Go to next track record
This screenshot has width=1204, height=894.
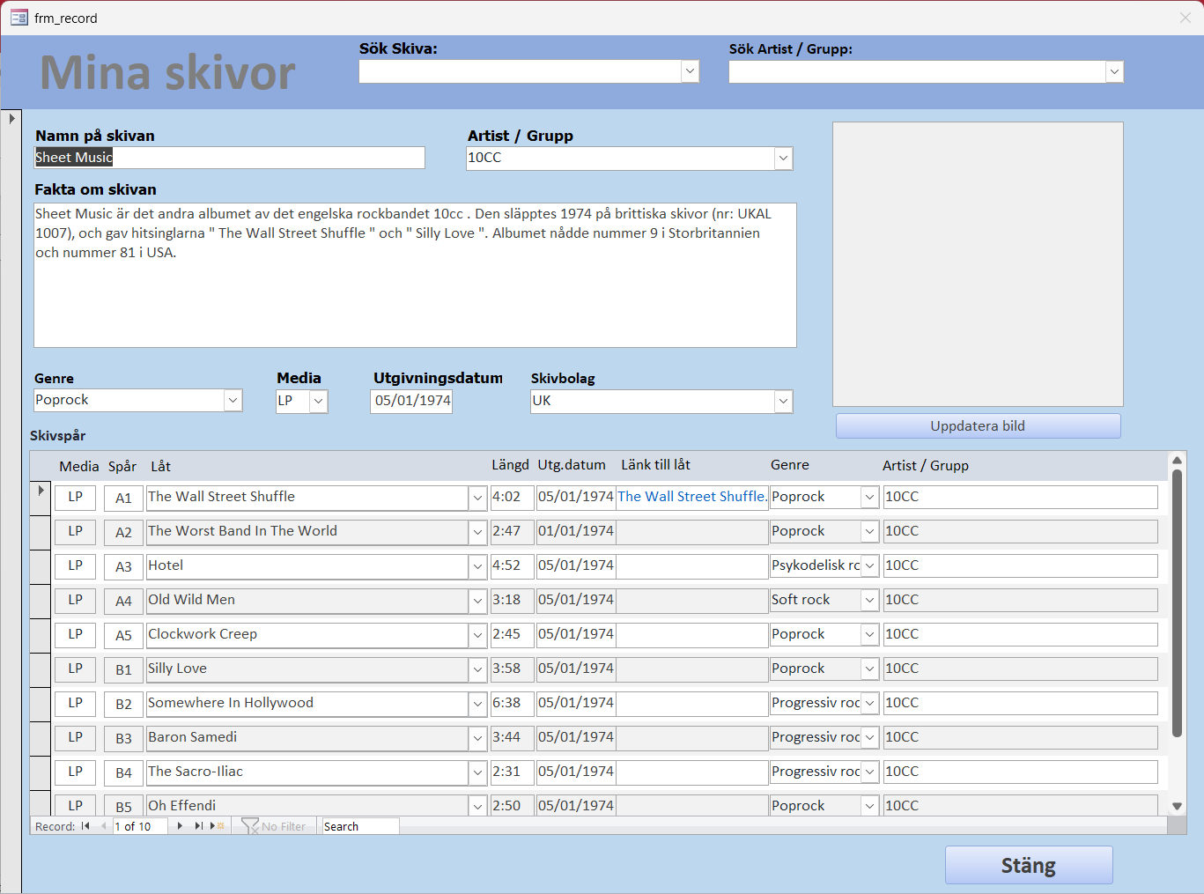point(180,826)
